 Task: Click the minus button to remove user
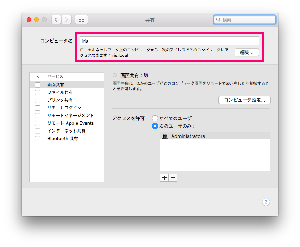pyautogui.click(x=173, y=177)
